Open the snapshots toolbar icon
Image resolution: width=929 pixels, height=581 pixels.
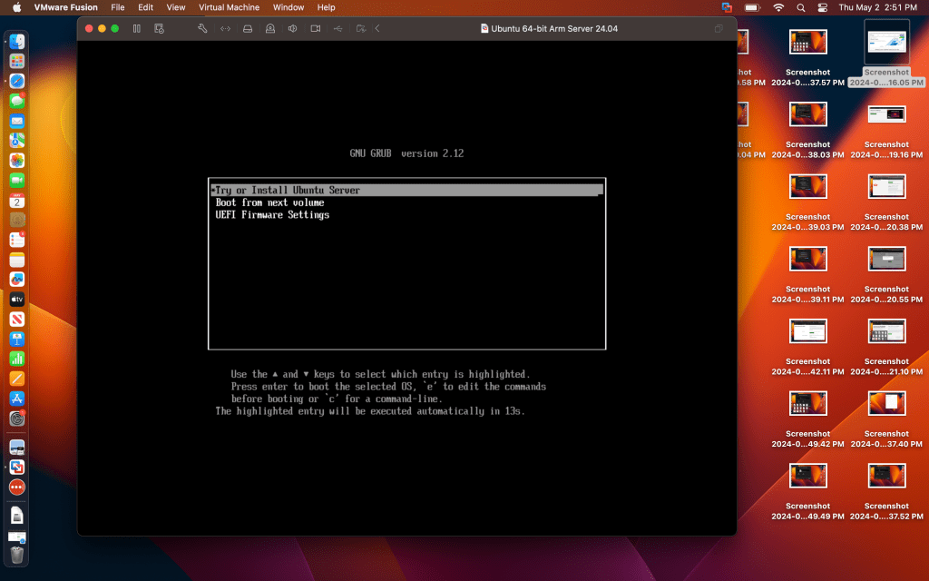[160, 29]
